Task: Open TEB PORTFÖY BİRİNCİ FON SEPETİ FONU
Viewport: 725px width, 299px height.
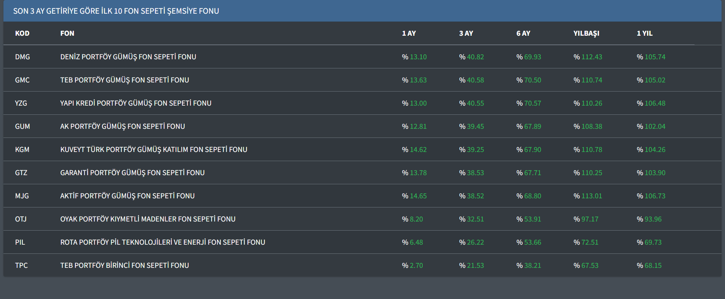Action: coord(125,266)
